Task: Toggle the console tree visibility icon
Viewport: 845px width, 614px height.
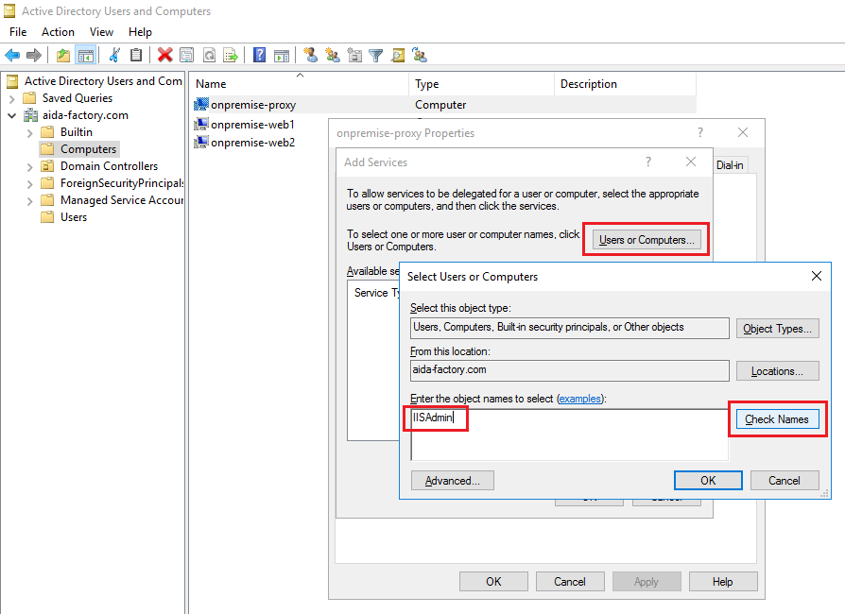Action: point(87,54)
